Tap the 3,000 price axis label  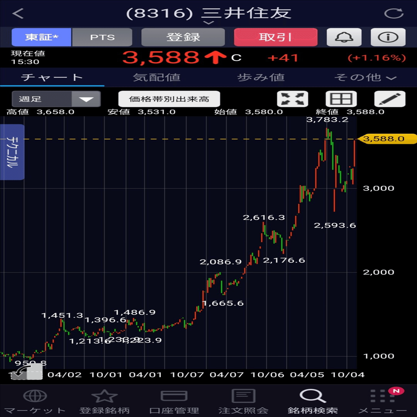click(378, 188)
